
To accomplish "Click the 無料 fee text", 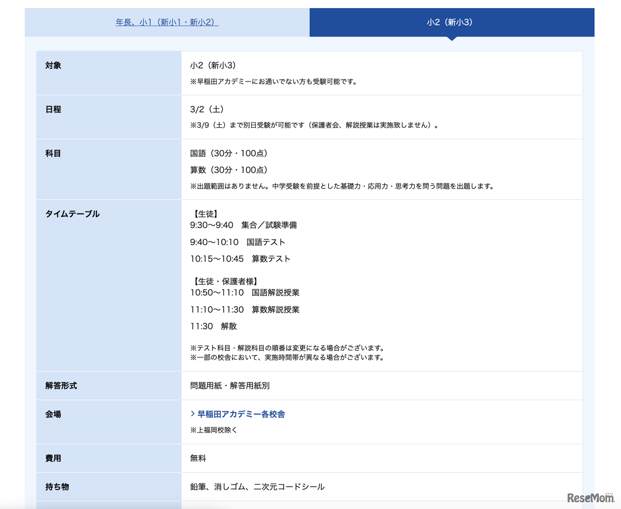I will tap(198, 458).
